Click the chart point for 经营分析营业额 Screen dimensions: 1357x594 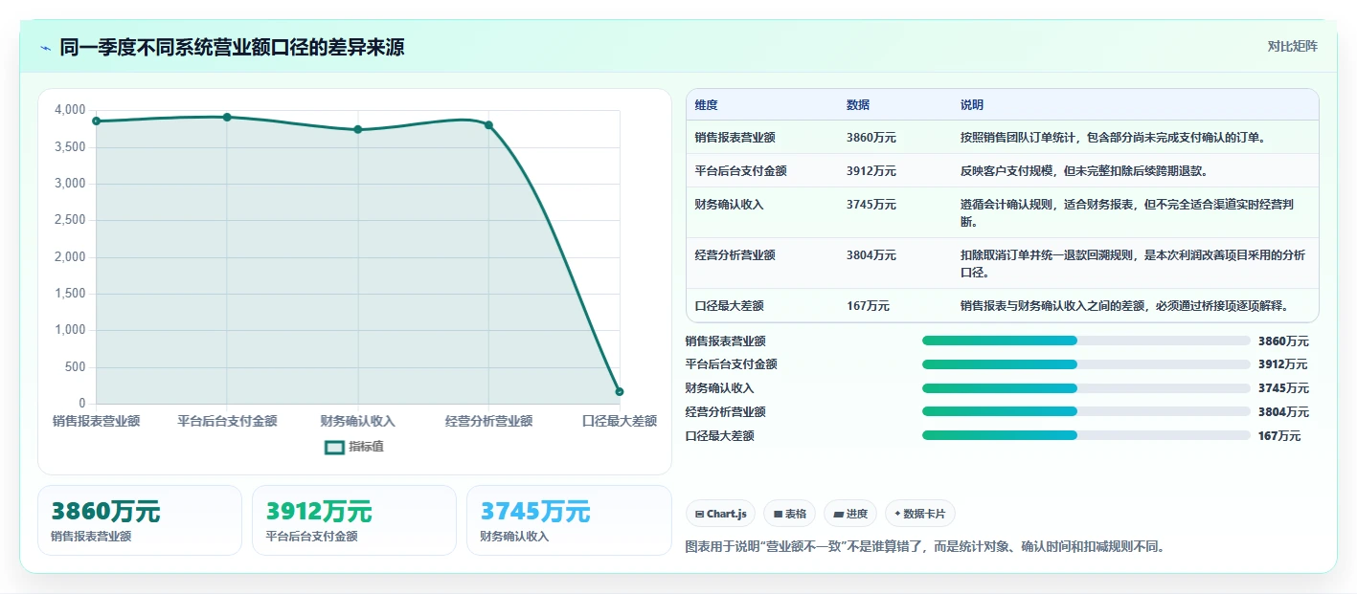point(488,125)
